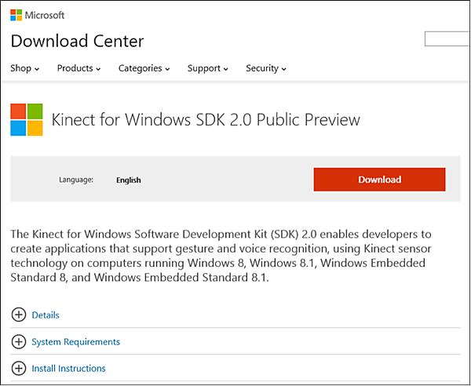Screen dimensions: 471x386
Task: Expand the Support menu
Action: coord(207,68)
